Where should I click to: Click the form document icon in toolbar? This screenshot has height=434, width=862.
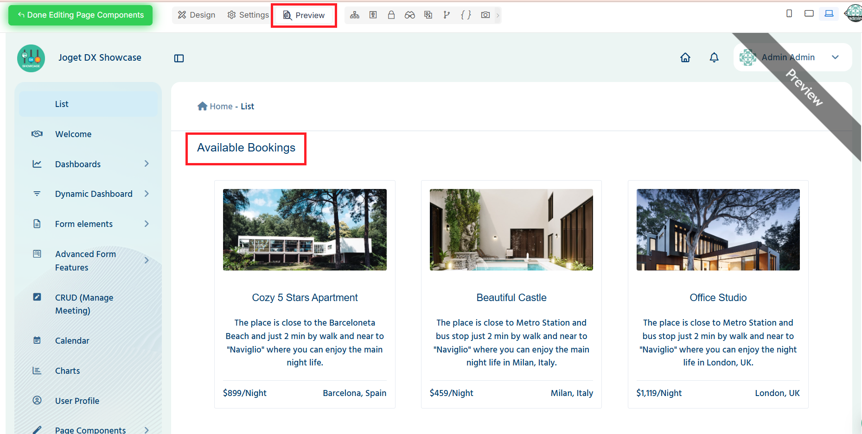click(x=373, y=15)
